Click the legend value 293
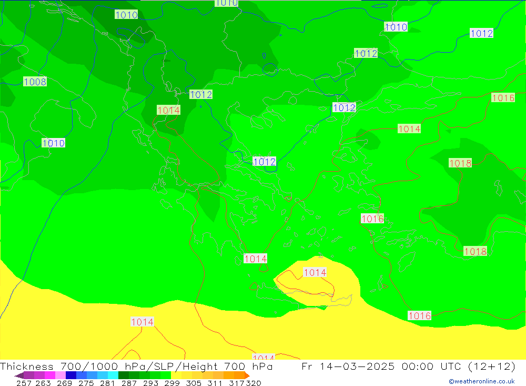526x386 pixels. [x=150, y=383]
